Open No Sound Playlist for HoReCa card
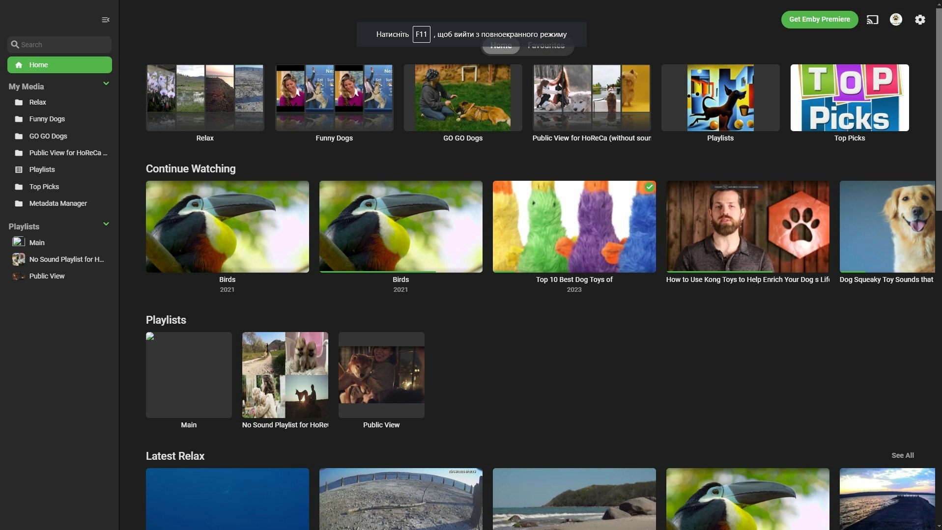 285,375
